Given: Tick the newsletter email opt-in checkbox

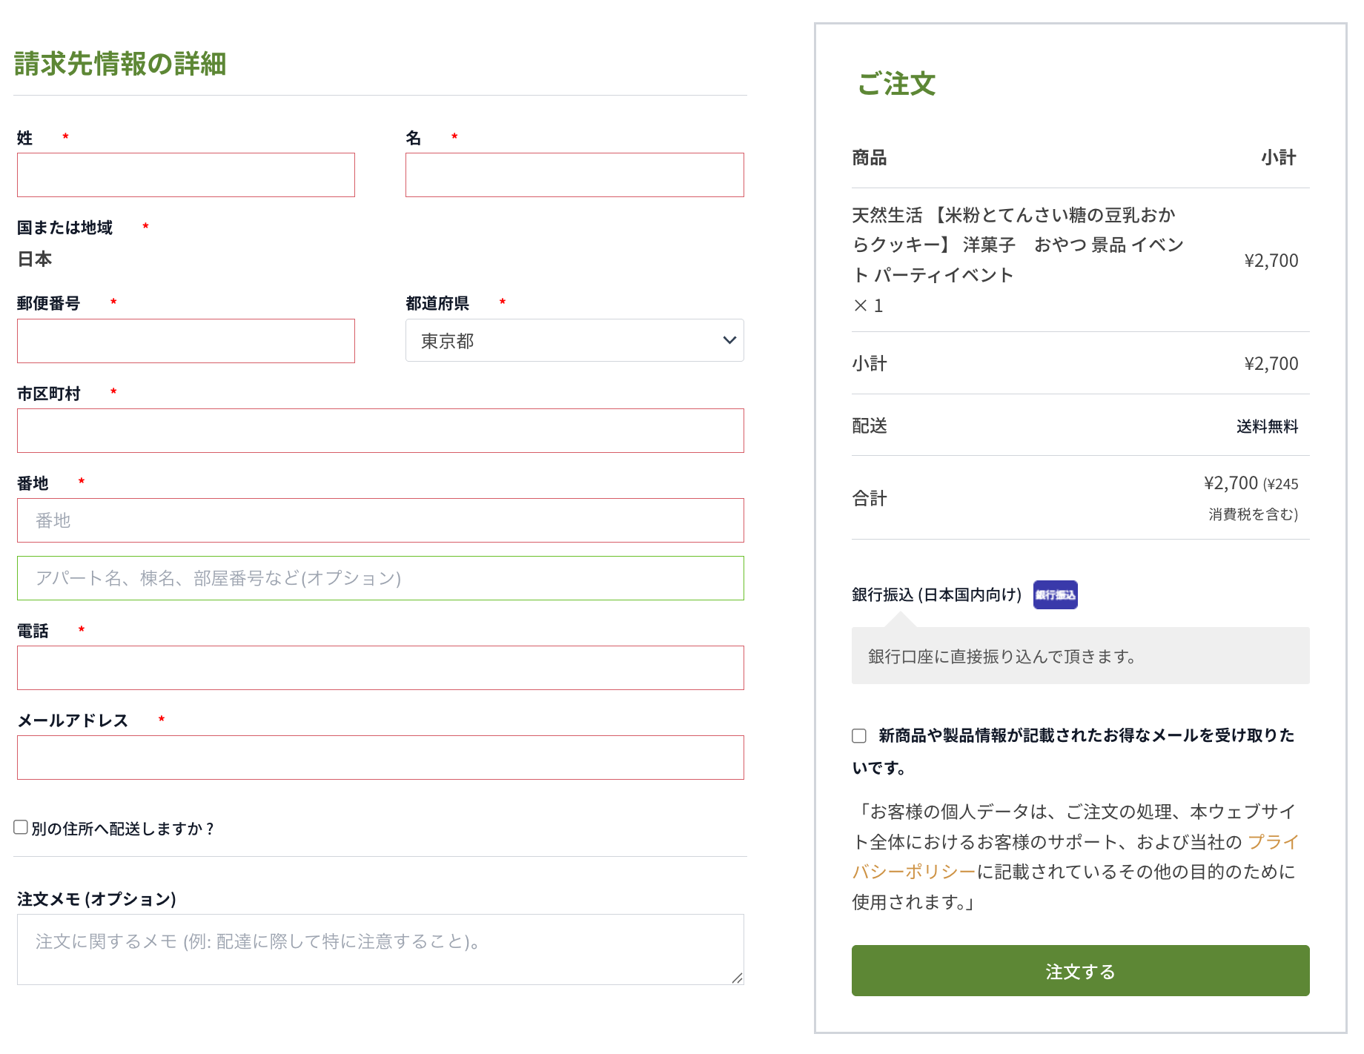Looking at the screenshot, I should pyautogui.click(x=859, y=736).
